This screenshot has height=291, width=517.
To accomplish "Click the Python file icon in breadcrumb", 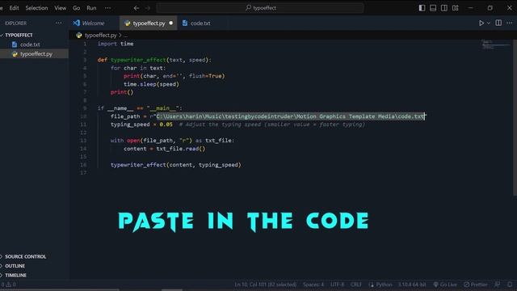I will pyautogui.click(x=79, y=35).
